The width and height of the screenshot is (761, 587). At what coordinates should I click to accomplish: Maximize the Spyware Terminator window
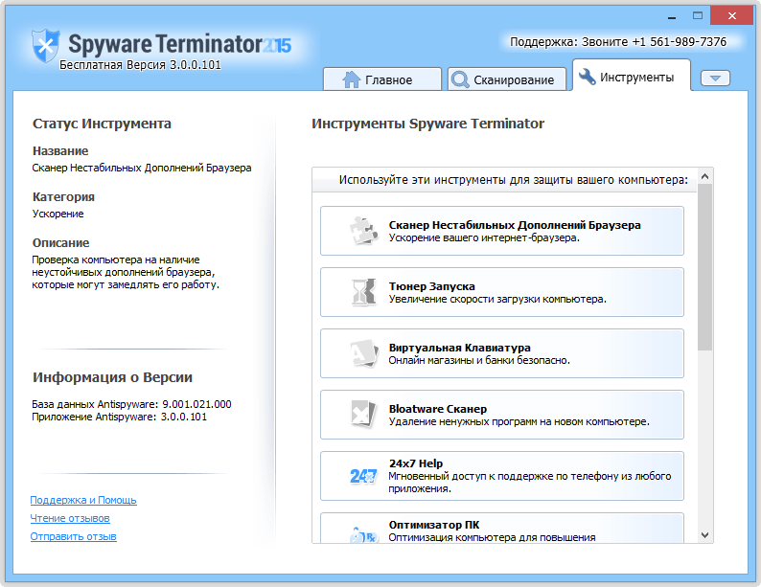(698, 16)
